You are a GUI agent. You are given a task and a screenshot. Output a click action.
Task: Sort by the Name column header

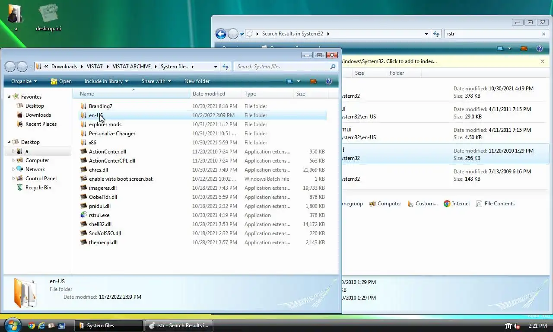coord(131,94)
